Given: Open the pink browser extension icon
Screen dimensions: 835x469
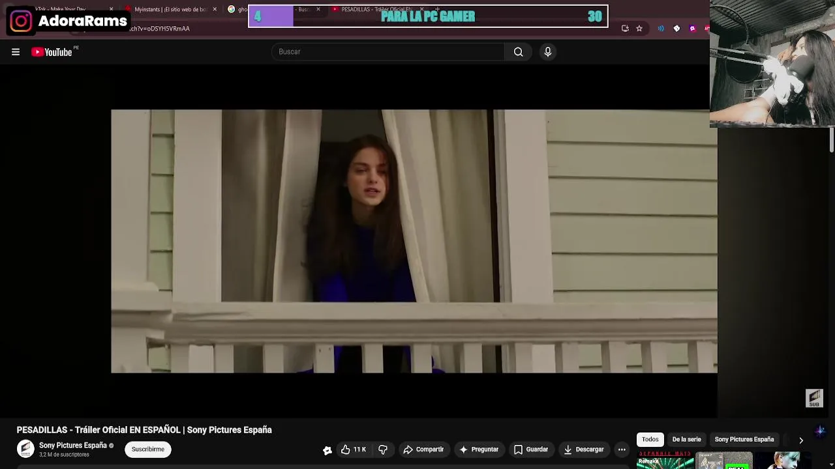Looking at the screenshot, I should pos(692,29).
